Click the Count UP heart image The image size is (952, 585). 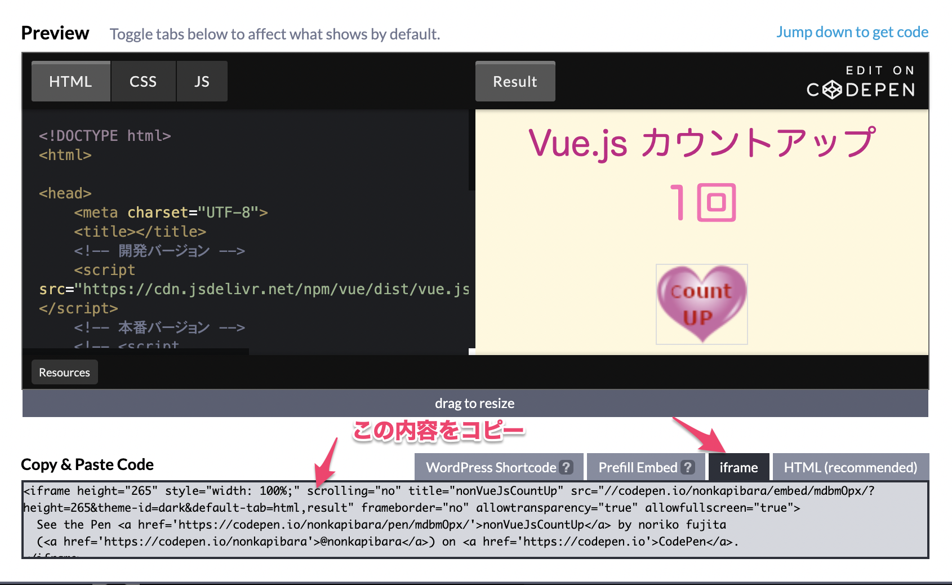(x=701, y=304)
